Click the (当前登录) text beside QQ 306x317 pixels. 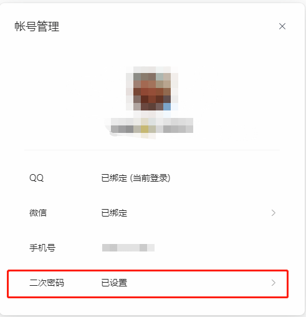150,178
